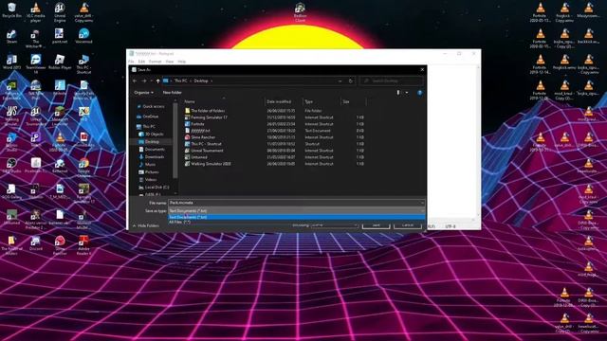Open the GeForce Experience desktop icon

(x=11, y=91)
